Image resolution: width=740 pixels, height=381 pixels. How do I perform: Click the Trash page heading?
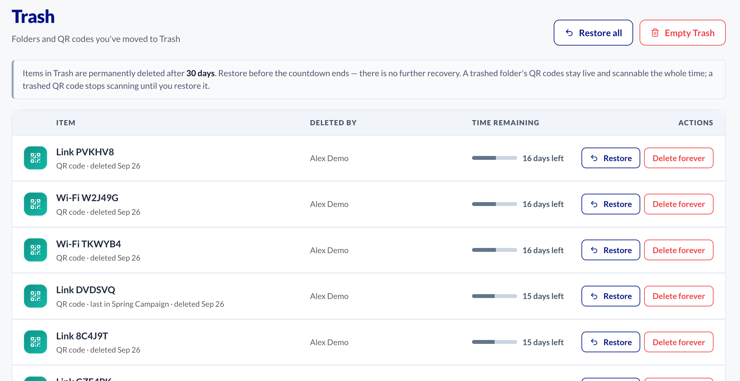click(33, 16)
